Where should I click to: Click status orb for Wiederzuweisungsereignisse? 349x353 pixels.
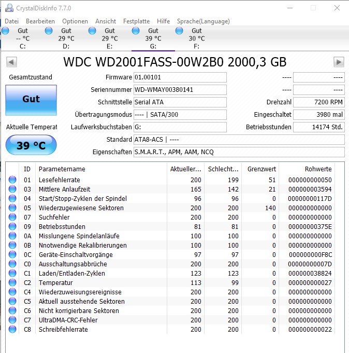12,292
